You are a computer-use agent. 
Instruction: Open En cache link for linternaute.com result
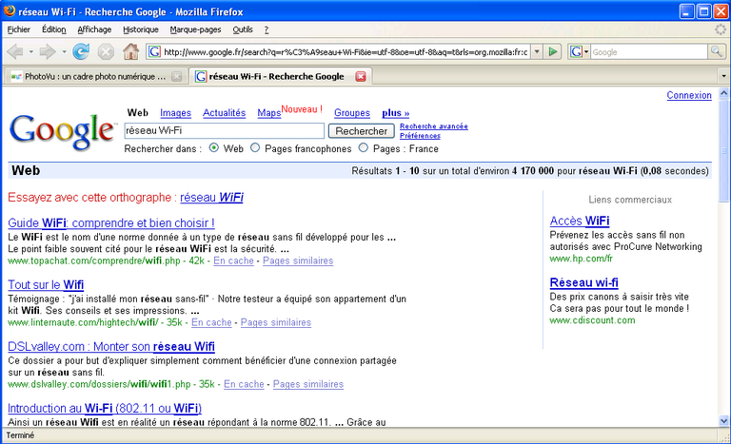tap(211, 322)
